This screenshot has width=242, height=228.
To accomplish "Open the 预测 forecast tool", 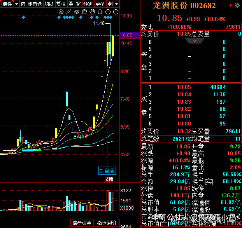I will point(88,4).
